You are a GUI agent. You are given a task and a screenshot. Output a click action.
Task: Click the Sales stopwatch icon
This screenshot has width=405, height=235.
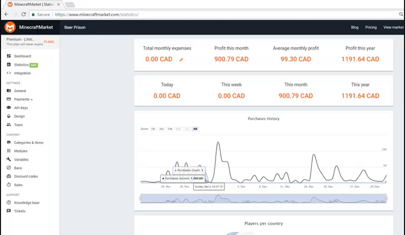pos(9,184)
